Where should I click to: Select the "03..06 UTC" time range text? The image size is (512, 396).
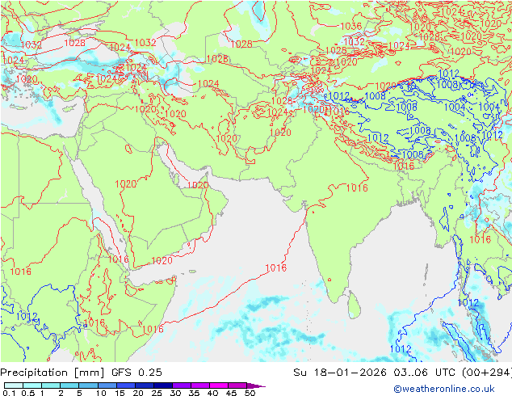(425, 373)
